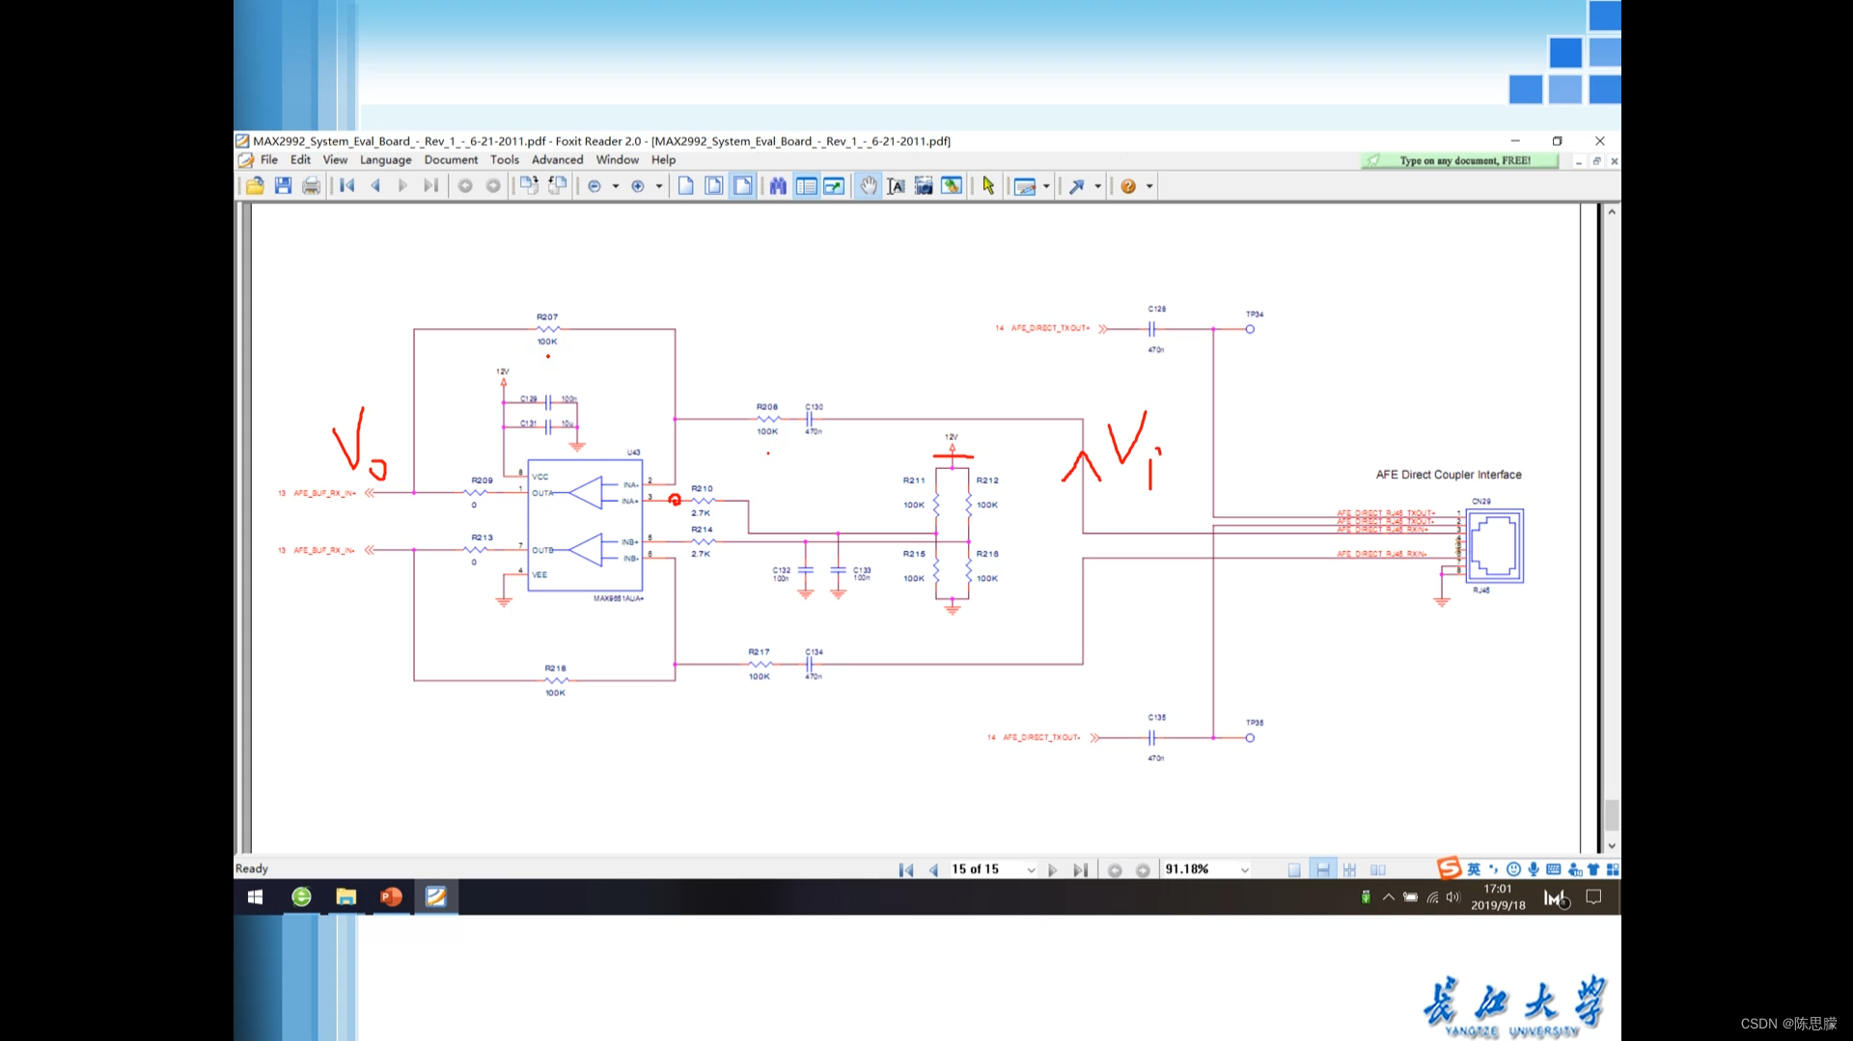Click the green-arrow window icon beside the panel toggle
Screen dimensions: 1853x1041
[834, 186]
